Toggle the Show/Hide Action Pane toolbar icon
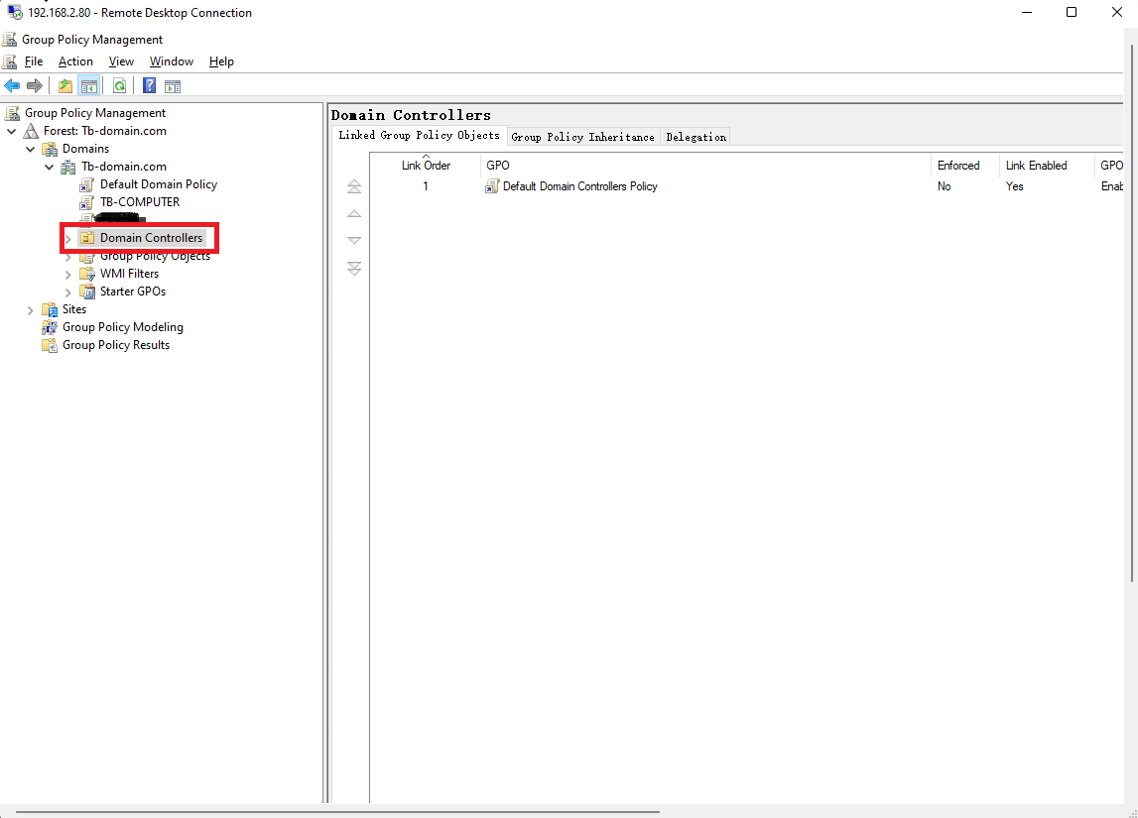The width and height of the screenshot is (1138, 818). 173,86
